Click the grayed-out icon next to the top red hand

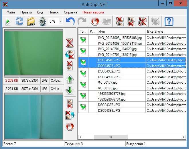pos(106,21)
